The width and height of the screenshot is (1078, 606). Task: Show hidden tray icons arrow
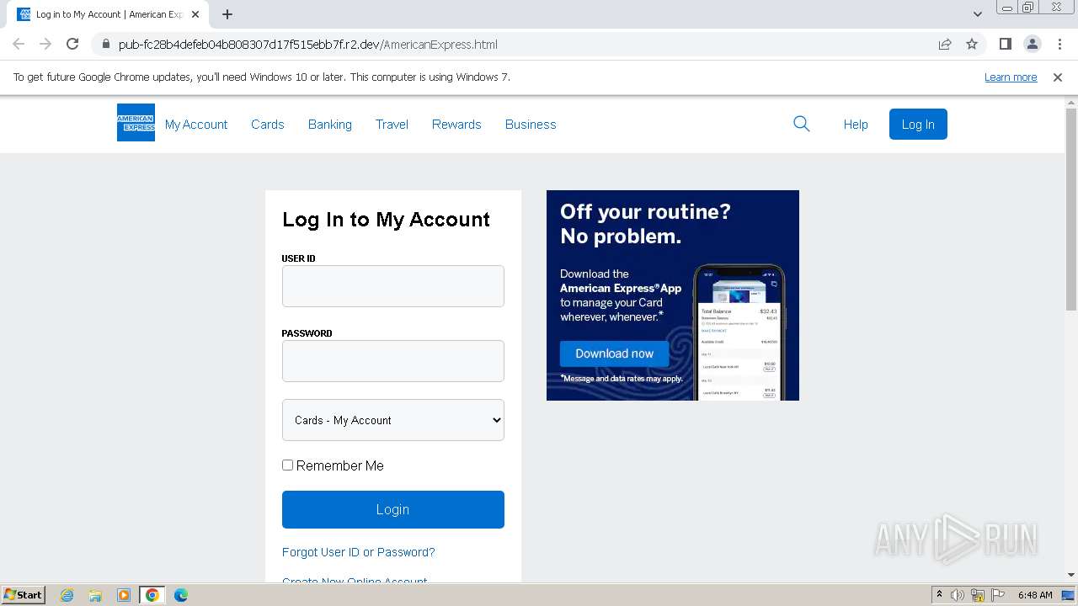939,595
